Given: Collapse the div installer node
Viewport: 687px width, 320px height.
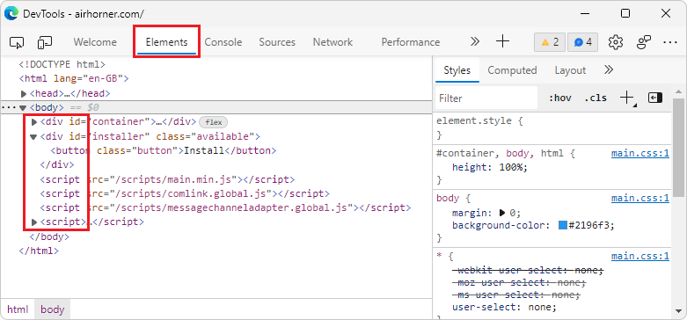Looking at the screenshot, I should click(33, 136).
